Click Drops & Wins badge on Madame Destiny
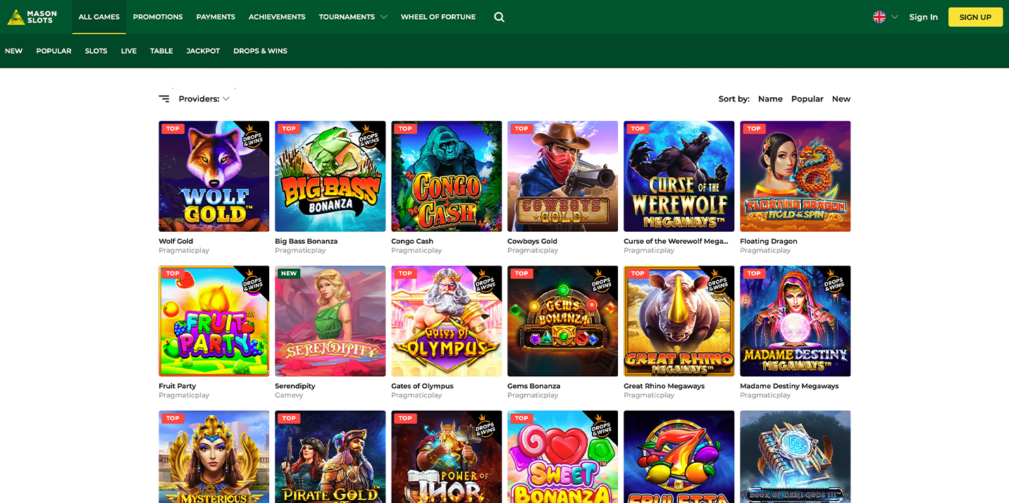This screenshot has height=503, width=1009. coord(834,282)
